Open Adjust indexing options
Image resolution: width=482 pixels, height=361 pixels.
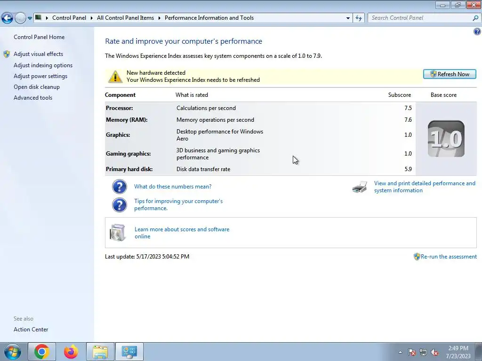[x=43, y=65]
